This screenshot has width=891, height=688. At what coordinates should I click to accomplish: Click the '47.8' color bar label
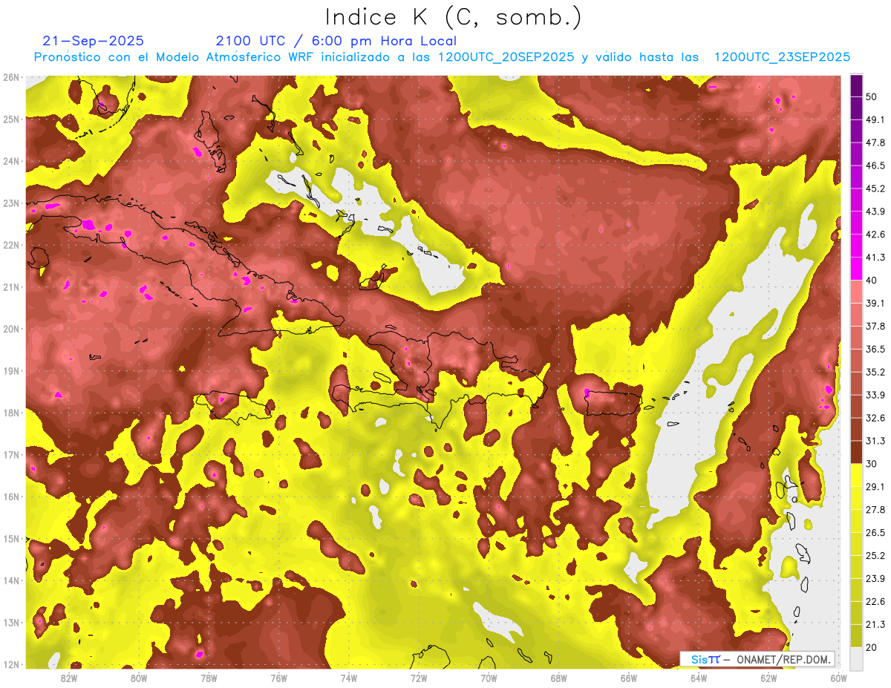point(875,142)
